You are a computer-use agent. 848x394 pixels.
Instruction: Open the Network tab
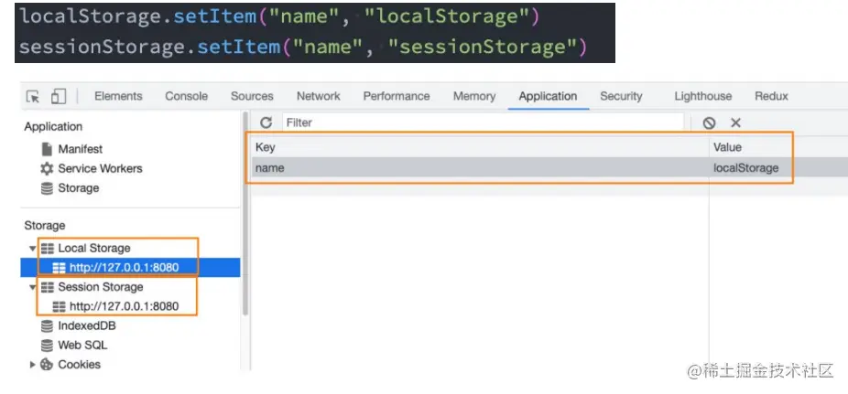[318, 96]
